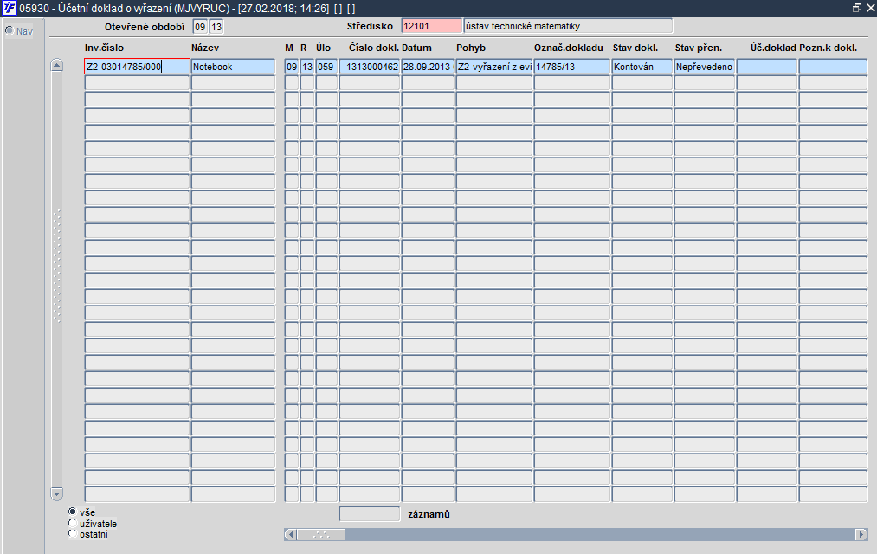Click the Úlo cell with 059
The width and height of the screenshot is (877, 554).
click(326, 67)
